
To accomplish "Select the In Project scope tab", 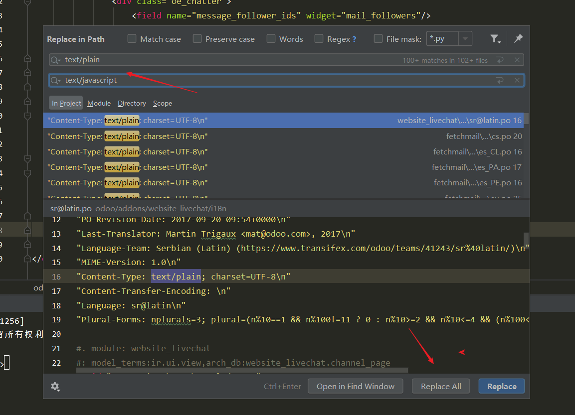I will click(x=66, y=103).
